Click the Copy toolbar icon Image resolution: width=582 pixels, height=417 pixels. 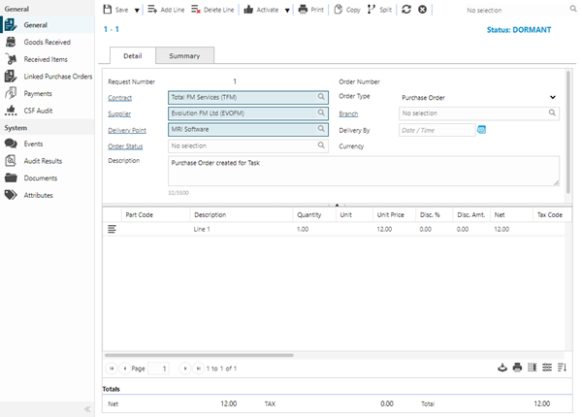click(x=345, y=9)
